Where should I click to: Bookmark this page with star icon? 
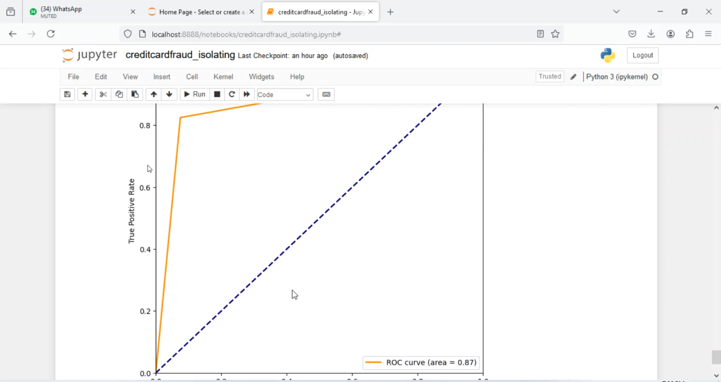pyautogui.click(x=555, y=34)
